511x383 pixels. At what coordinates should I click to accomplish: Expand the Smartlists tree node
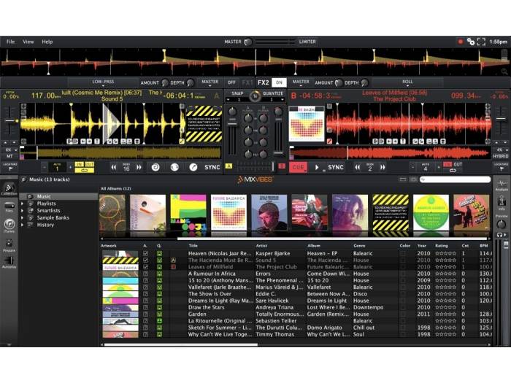tap(23, 211)
